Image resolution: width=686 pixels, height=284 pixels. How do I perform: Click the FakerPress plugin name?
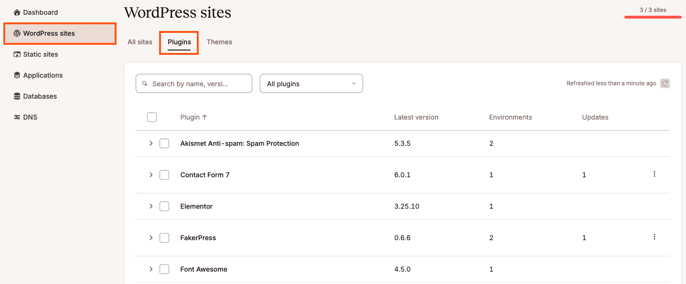pos(198,238)
